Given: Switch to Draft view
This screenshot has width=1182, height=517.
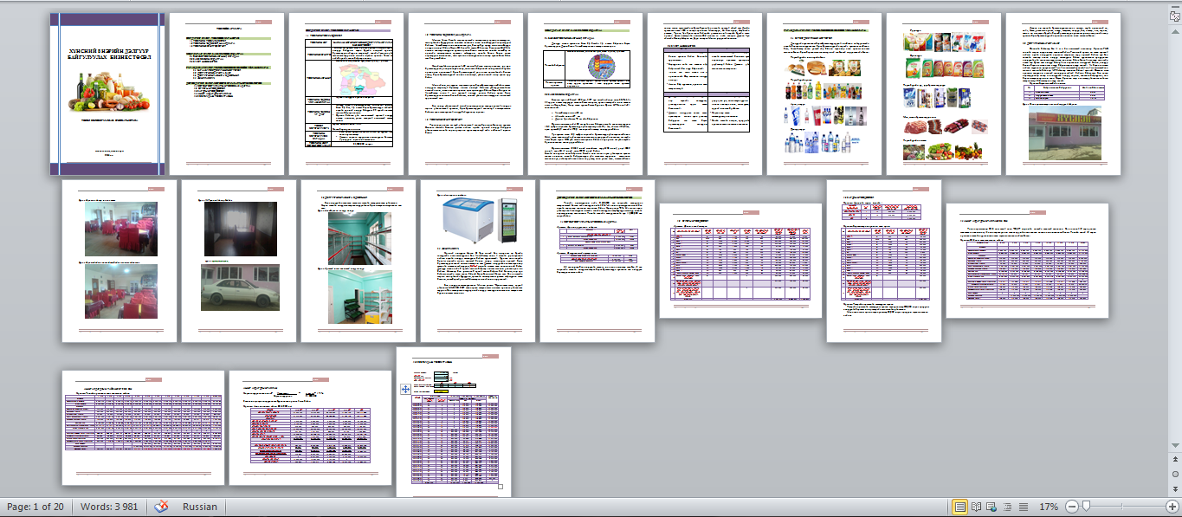Looking at the screenshot, I should (1024, 507).
